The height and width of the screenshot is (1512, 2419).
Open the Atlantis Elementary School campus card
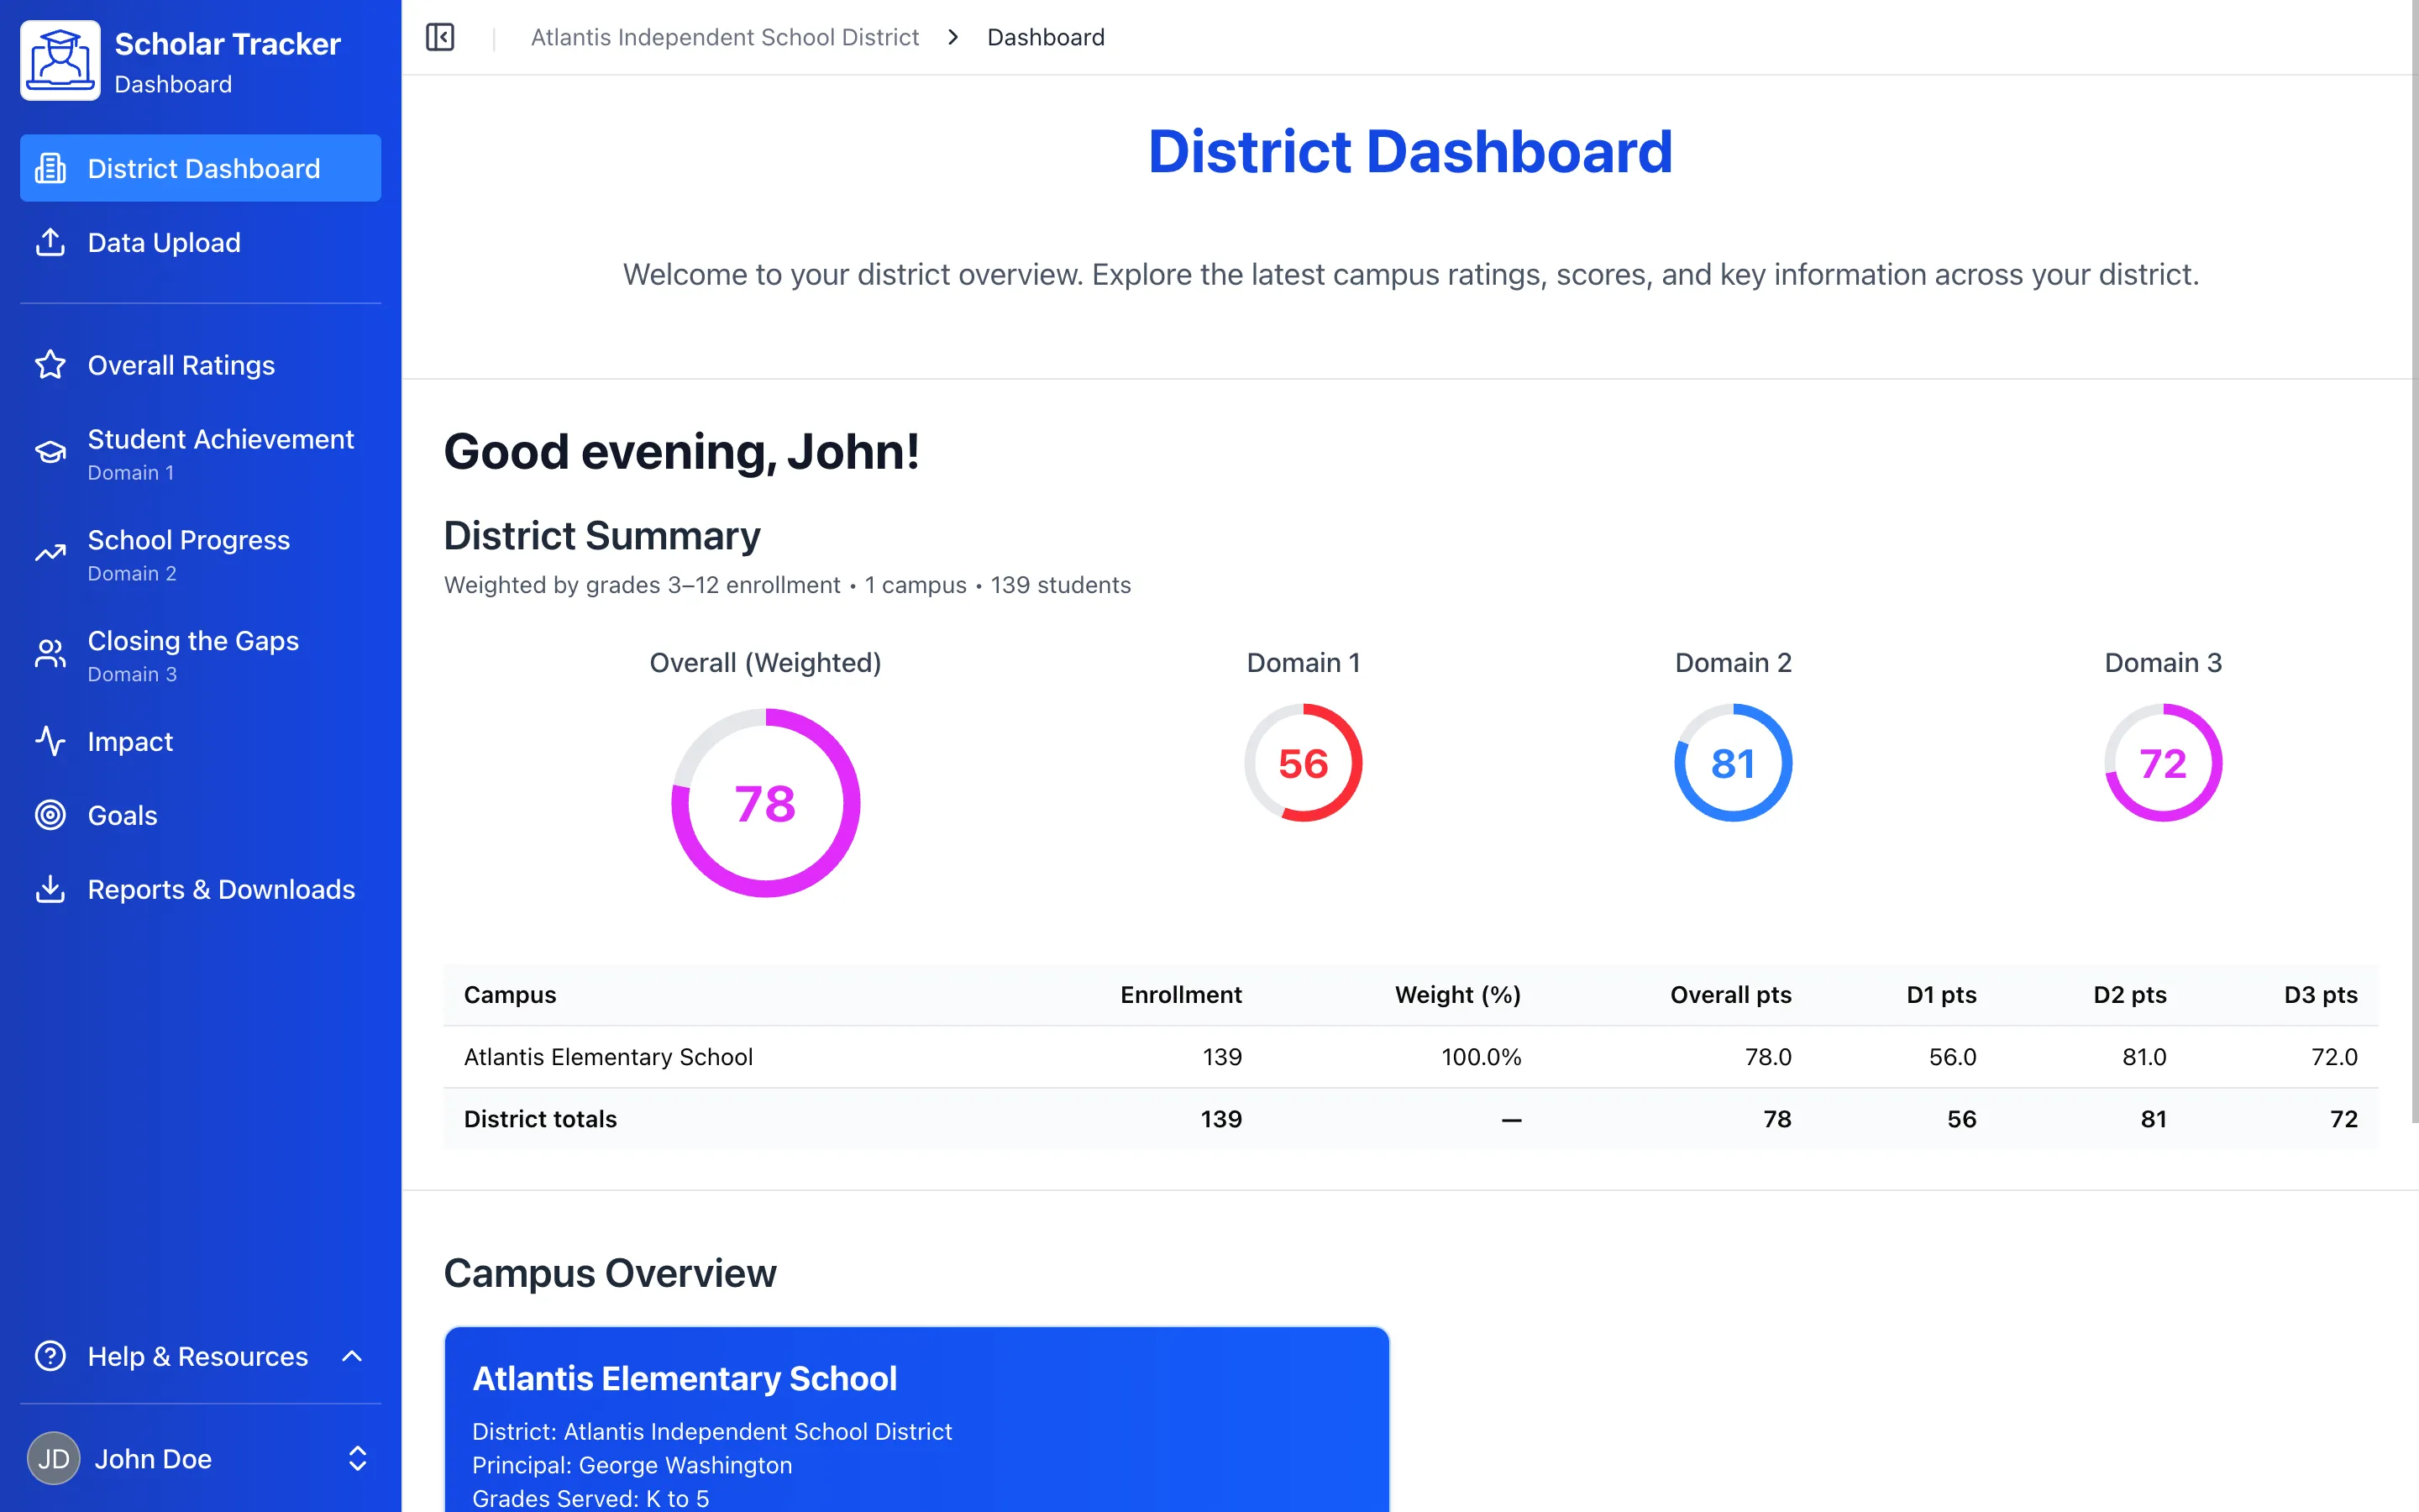click(916, 1420)
